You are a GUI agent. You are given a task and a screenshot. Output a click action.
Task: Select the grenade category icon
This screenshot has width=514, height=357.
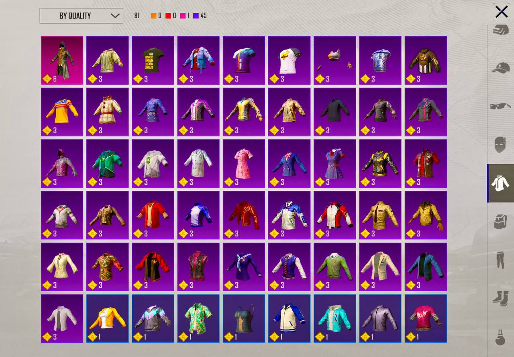pos(500,337)
